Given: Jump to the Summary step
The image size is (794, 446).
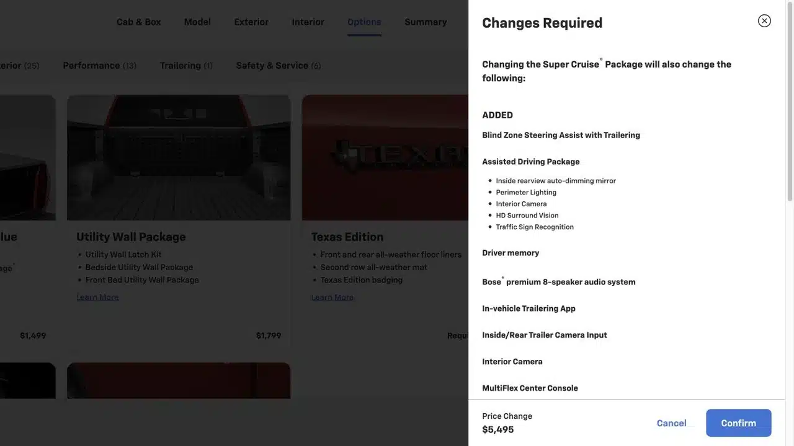Looking at the screenshot, I should 426,22.
